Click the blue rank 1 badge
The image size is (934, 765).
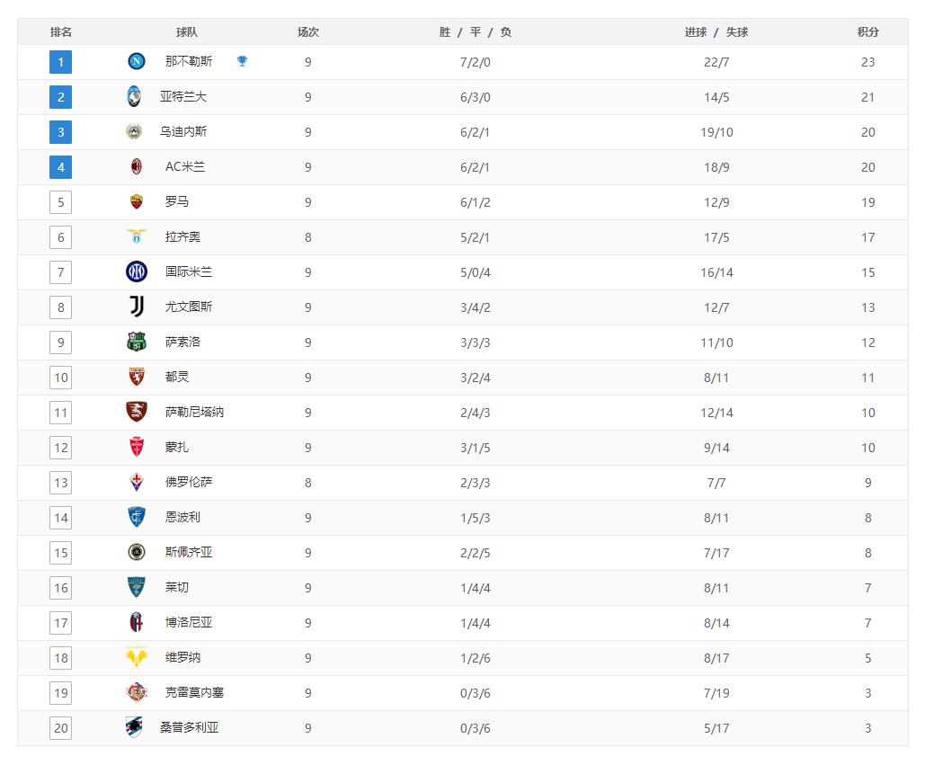pyautogui.click(x=61, y=62)
